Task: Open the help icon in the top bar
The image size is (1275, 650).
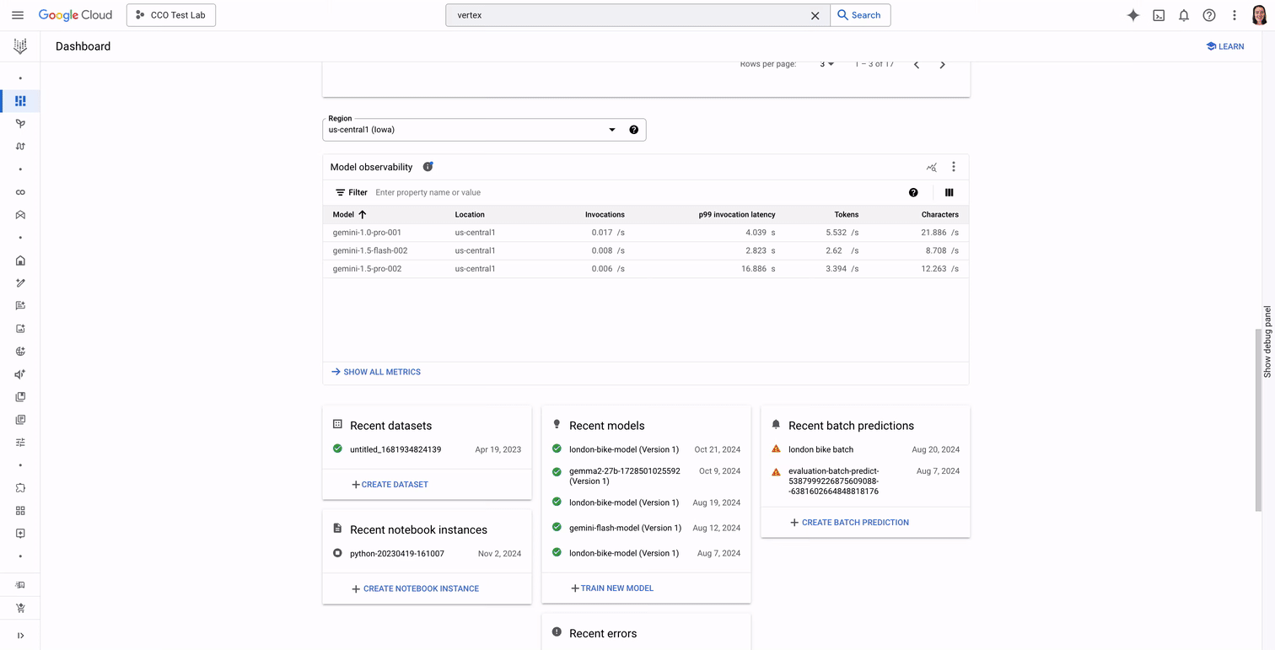Action: pos(1208,14)
